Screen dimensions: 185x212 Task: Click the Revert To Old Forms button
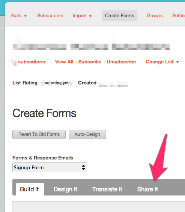pyautogui.click(x=39, y=134)
